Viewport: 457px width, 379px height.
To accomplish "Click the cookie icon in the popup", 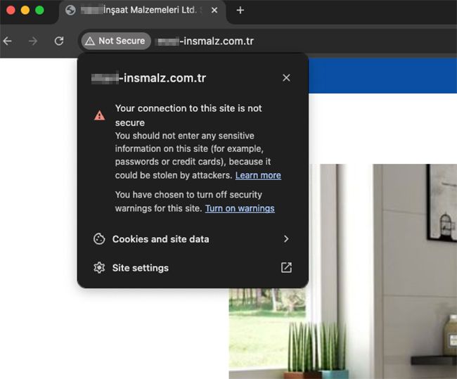I will (99, 239).
